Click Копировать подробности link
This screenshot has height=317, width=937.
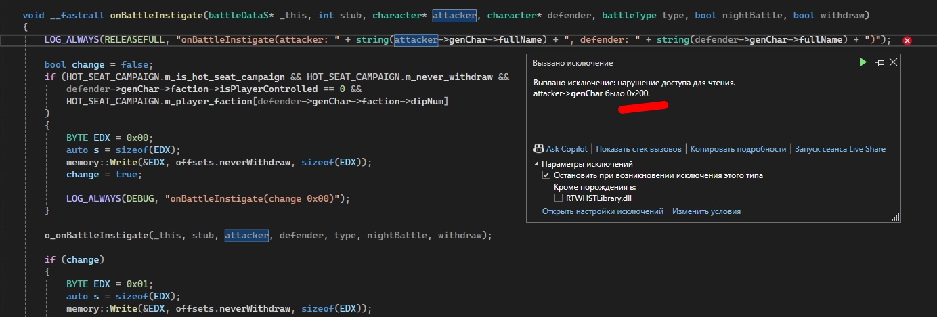coord(738,149)
